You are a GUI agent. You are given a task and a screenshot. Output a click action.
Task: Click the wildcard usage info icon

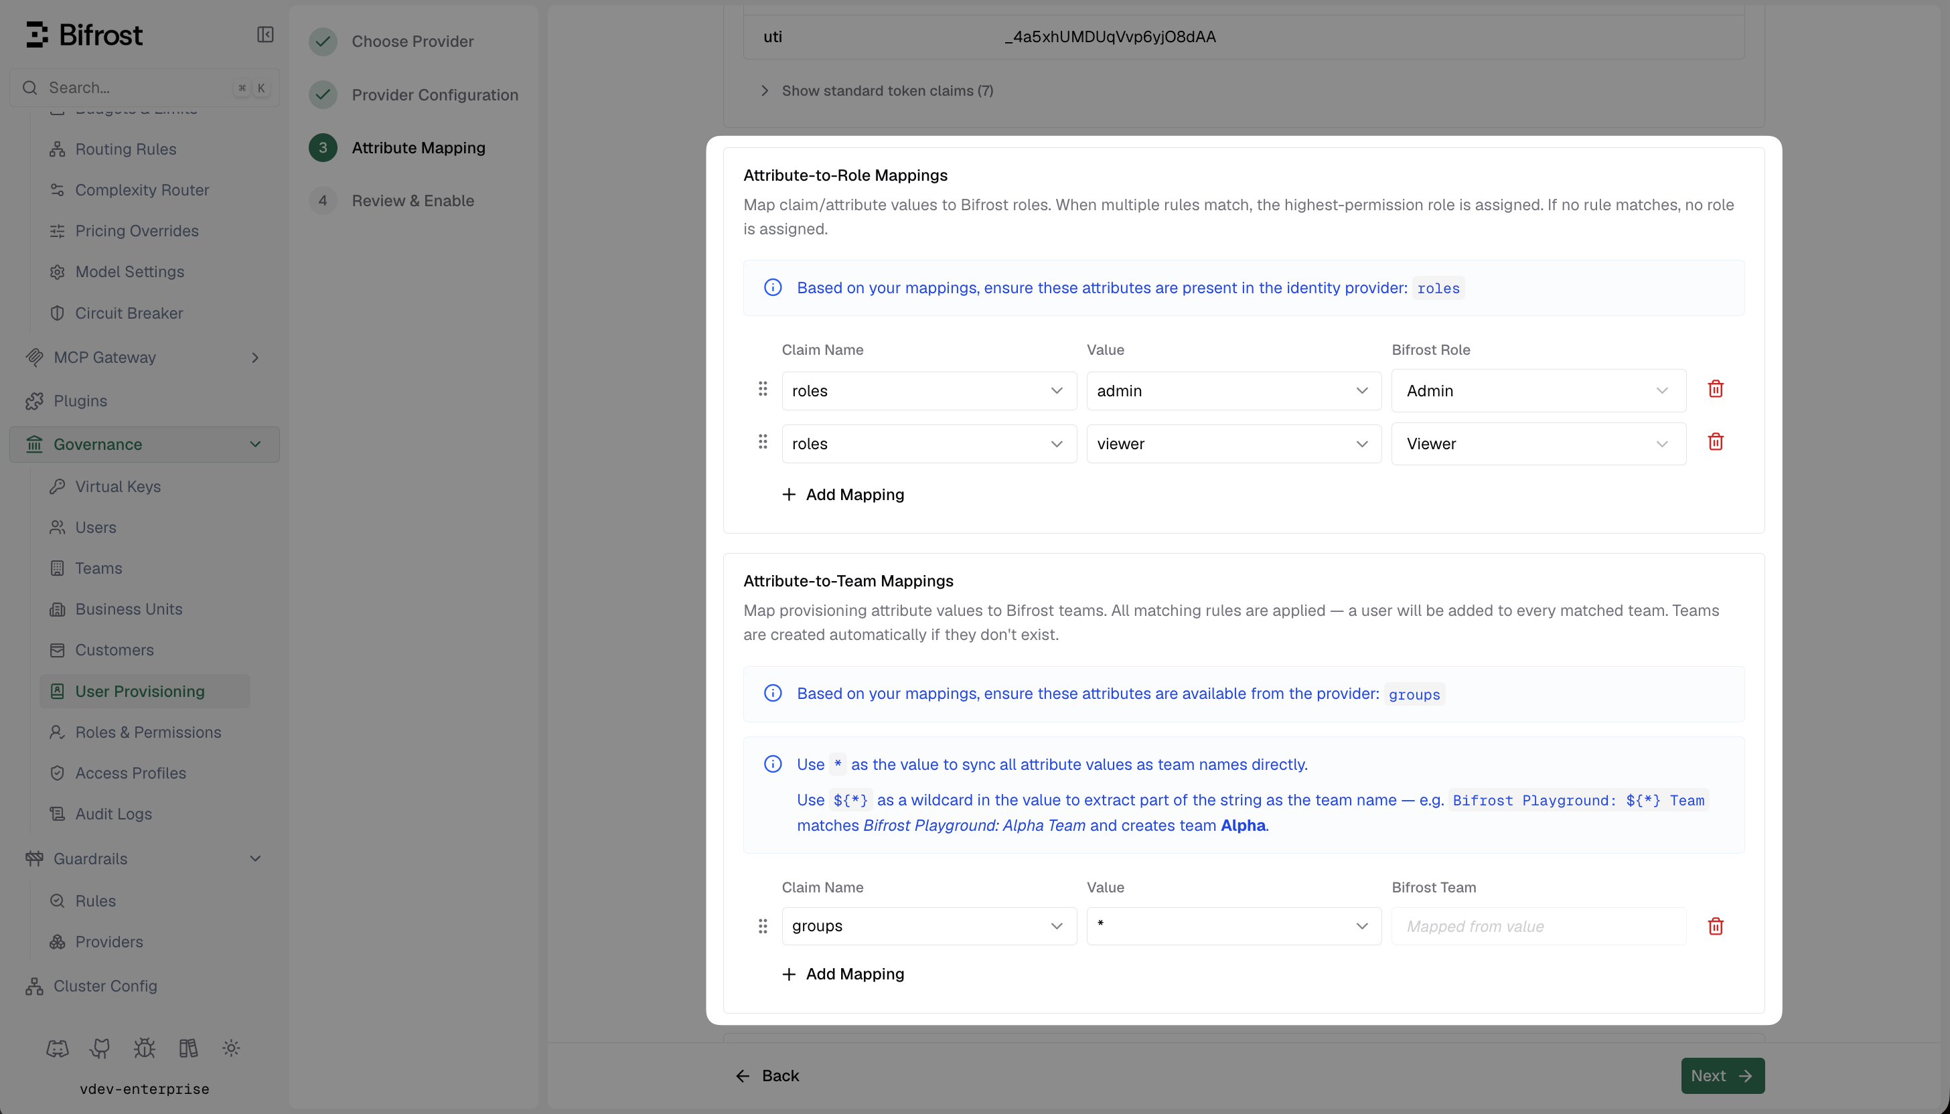tap(773, 765)
